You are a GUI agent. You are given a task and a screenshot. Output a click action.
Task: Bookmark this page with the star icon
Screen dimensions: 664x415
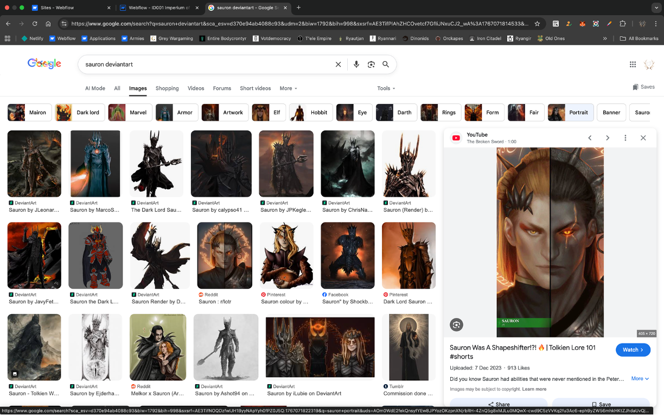pyautogui.click(x=537, y=24)
